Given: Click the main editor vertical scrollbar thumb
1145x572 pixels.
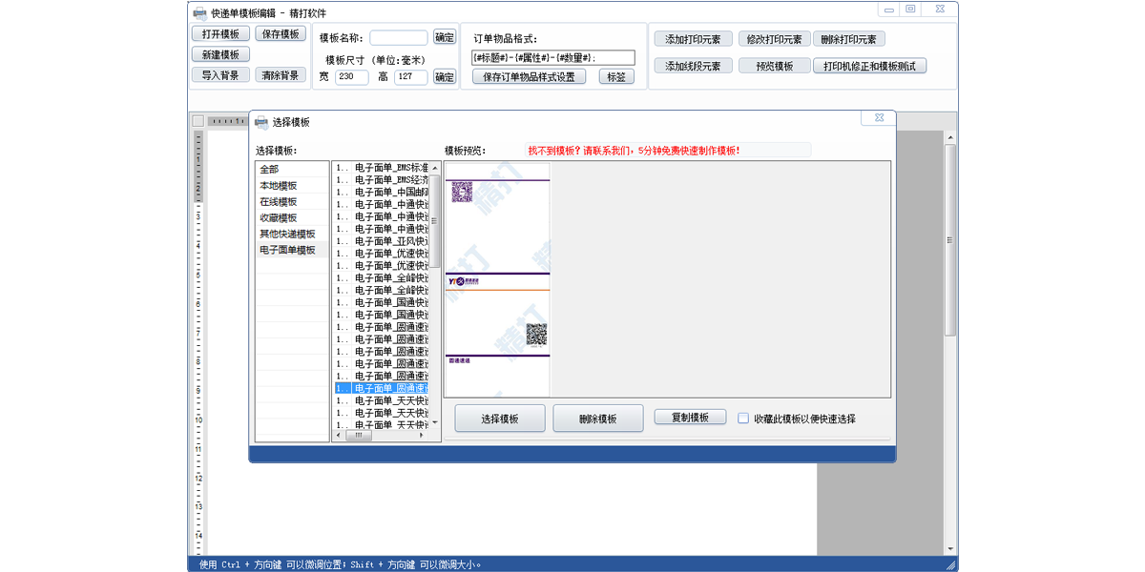Looking at the screenshot, I should (x=950, y=239).
